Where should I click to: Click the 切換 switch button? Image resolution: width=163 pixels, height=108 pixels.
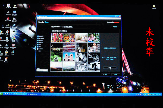tap(110, 68)
